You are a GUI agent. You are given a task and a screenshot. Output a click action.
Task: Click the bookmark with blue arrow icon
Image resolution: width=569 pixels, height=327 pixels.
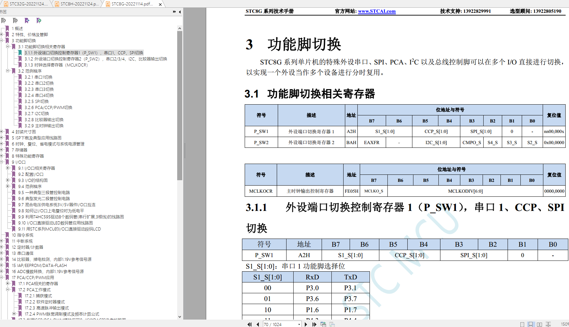[27, 21]
